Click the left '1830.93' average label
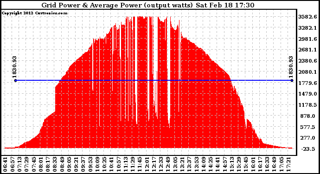 [x=14, y=67]
